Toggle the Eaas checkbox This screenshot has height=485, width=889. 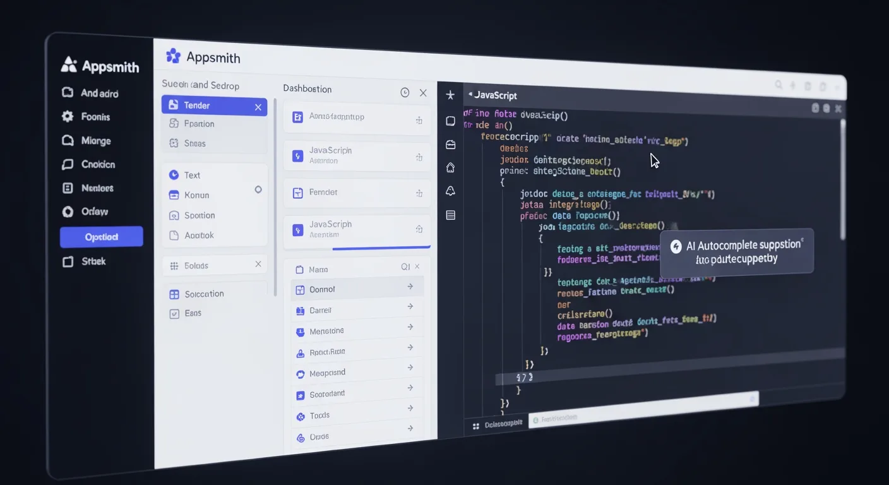pos(174,313)
